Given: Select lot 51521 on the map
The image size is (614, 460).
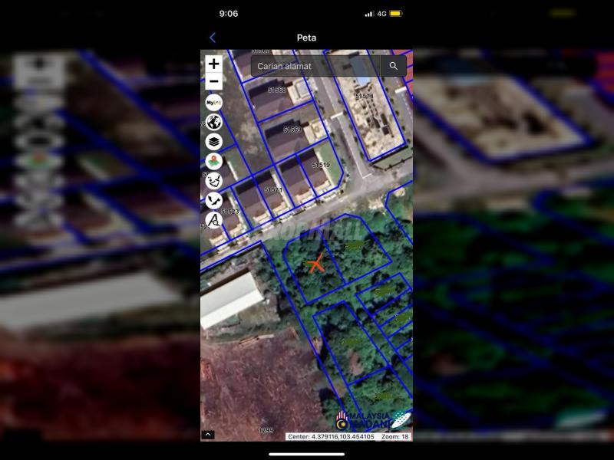Looking at the screenshot, I should [273, 189].
